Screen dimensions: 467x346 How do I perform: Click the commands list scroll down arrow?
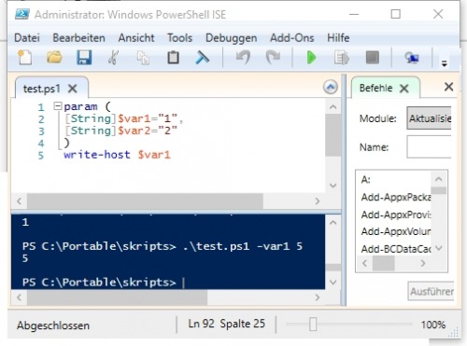tap(439, 248)
